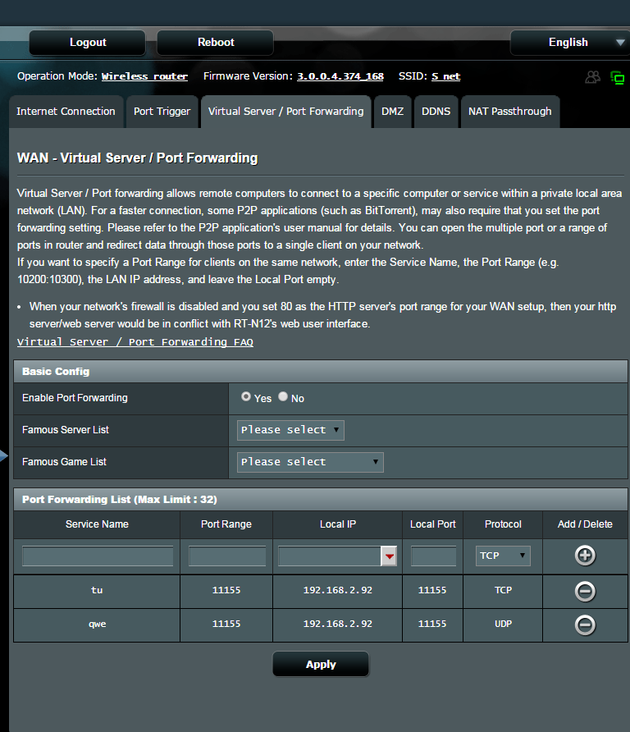
Task: Click the network status monitor icon
Action: (x=617, y=78)
